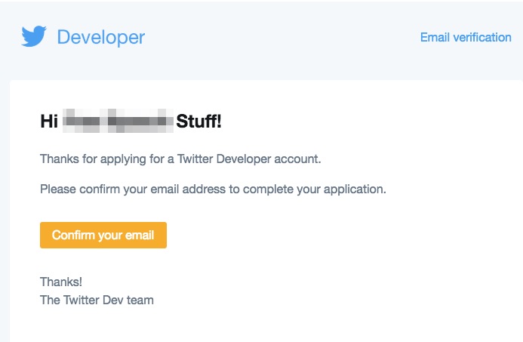Click the 'Thanks!' sign-off text
Viewport: 523px width, 342px height.
coord(61,282)
